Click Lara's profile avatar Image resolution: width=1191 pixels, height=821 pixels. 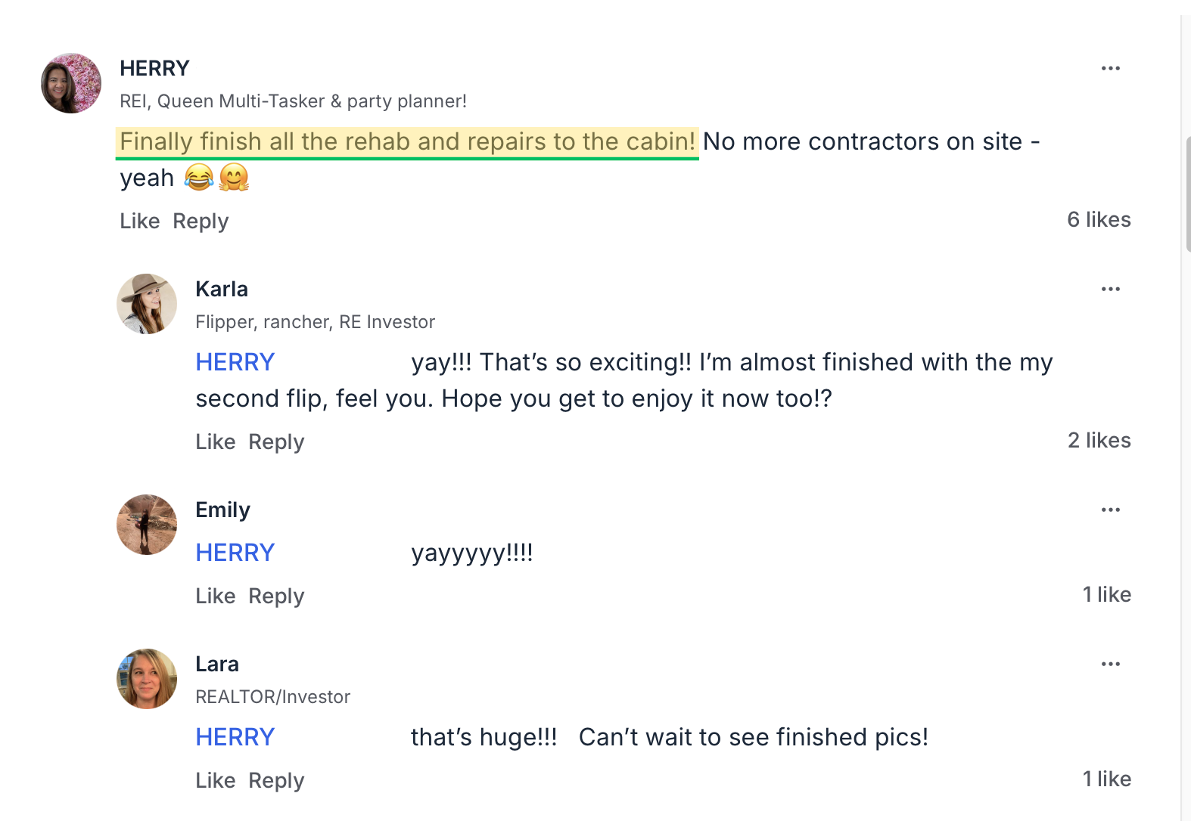(147, 679)
